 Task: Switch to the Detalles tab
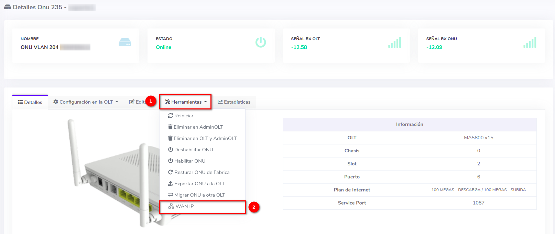pyautogui.click(x=30, y=102)
